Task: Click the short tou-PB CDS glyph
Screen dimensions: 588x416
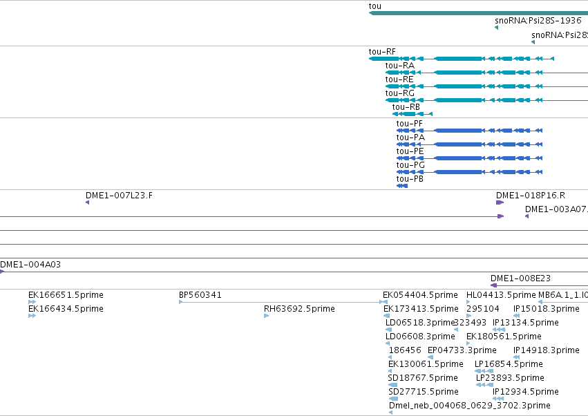Action: (x=402, y=186)
